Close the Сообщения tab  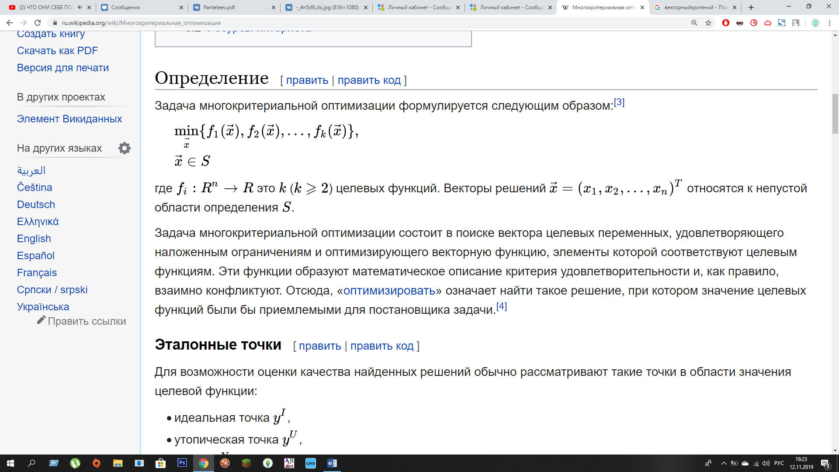(181, 7)
